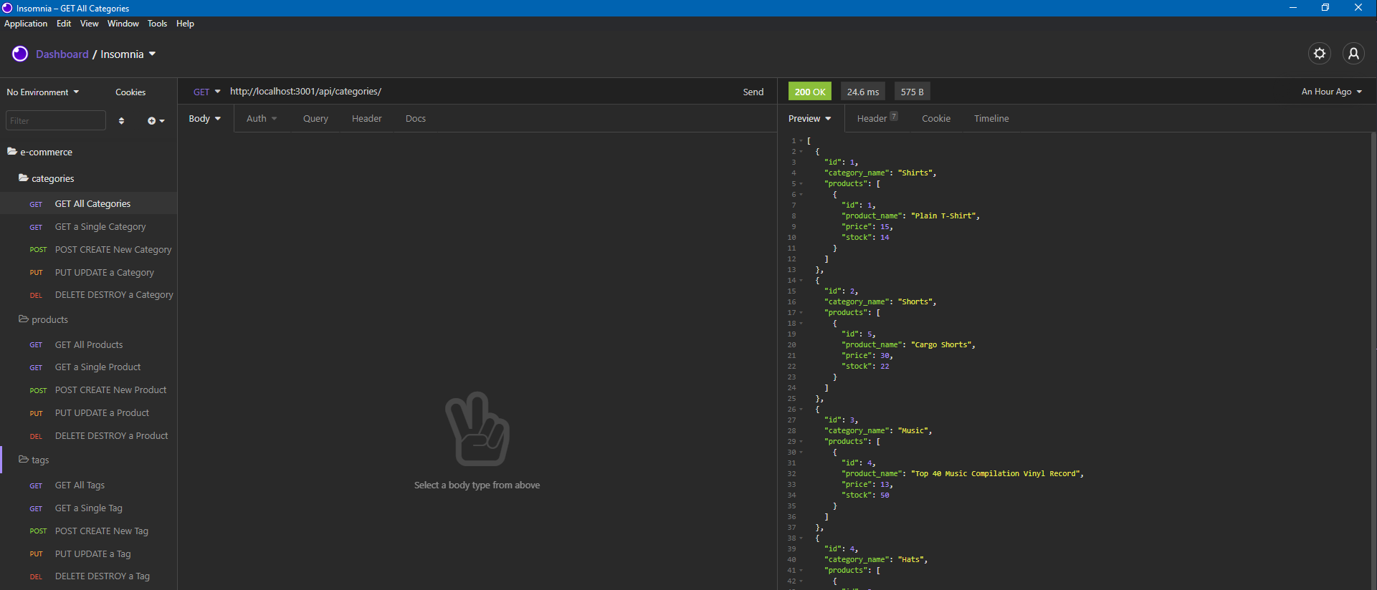Viewport: 1377px width, 590px height.
Task: Change the GET method dropdown
Action: point(206,92)
